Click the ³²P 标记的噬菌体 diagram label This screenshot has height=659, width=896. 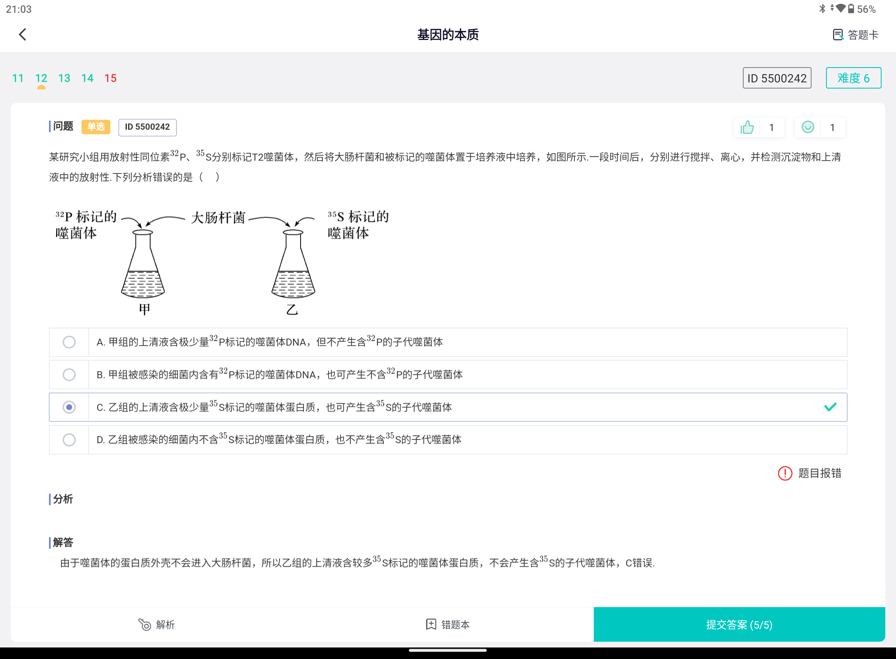(86, 225)
